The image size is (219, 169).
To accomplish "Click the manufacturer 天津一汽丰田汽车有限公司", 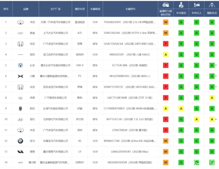I will [x=55, y=22].
